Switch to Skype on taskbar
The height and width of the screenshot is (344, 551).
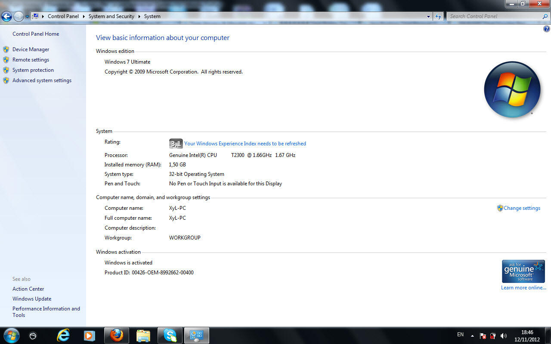coord(170,335)
